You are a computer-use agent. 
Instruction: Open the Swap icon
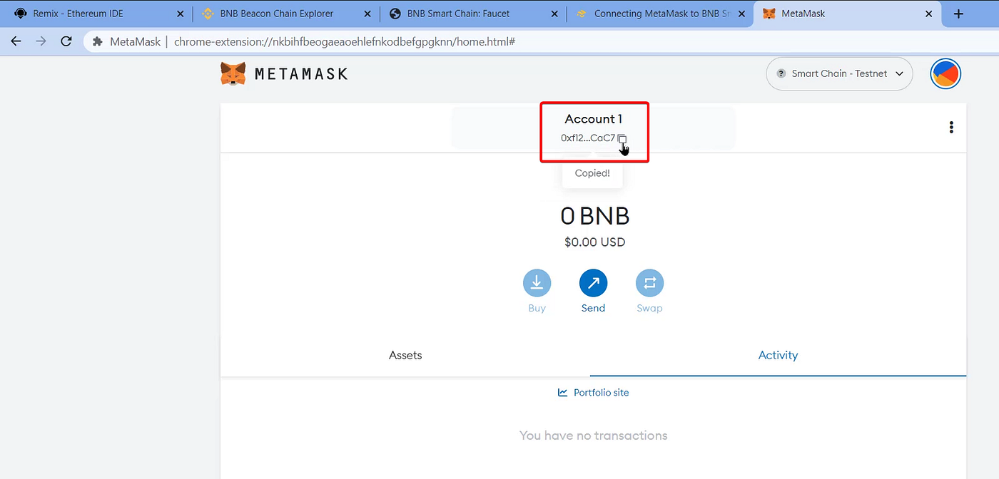pos(649,282)
